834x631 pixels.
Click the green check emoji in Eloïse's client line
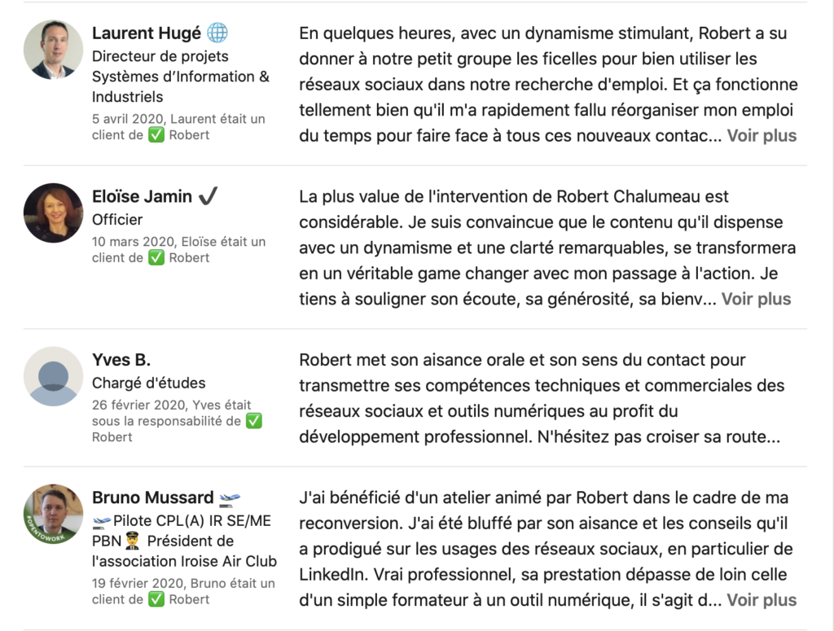pyautogui.click(x=156, y=257)
